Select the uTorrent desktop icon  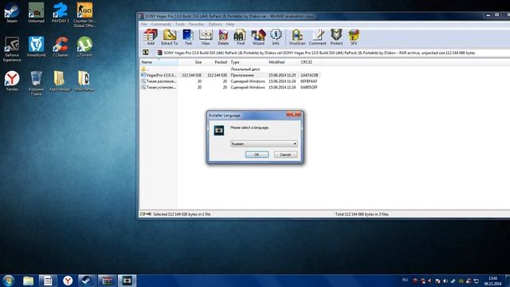click(84, 47)
